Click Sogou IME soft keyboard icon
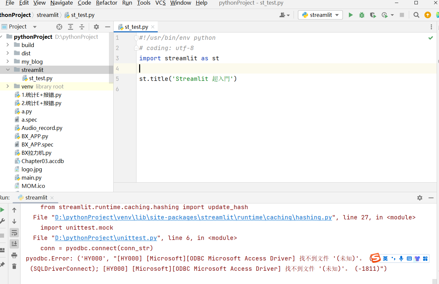The height and width of the screenshot is (284, 439). (x=409, y=258)
